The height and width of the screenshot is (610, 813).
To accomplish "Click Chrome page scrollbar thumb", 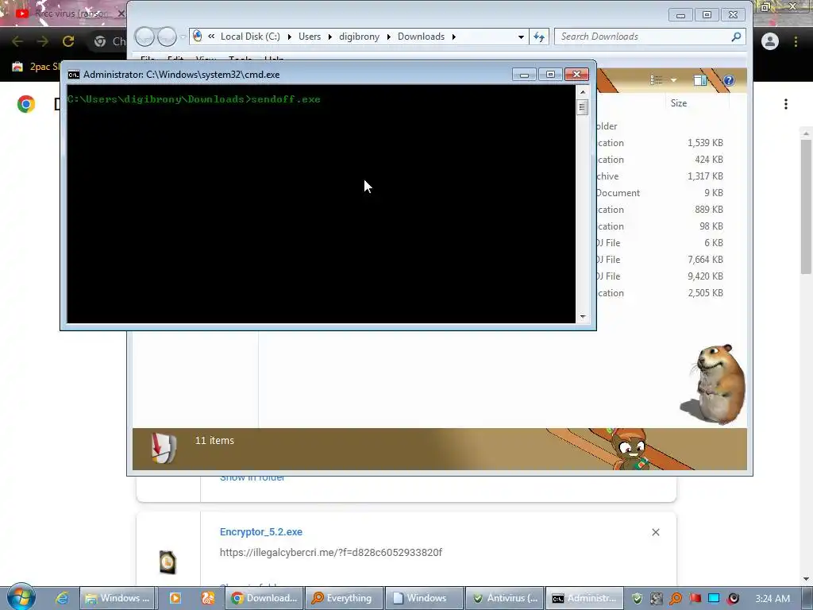I will pyautogui.click(x=806, y=205).
